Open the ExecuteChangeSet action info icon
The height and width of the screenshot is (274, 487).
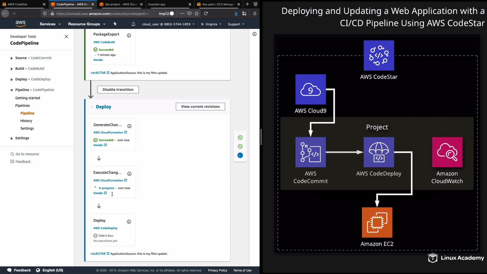pos(129,174)
